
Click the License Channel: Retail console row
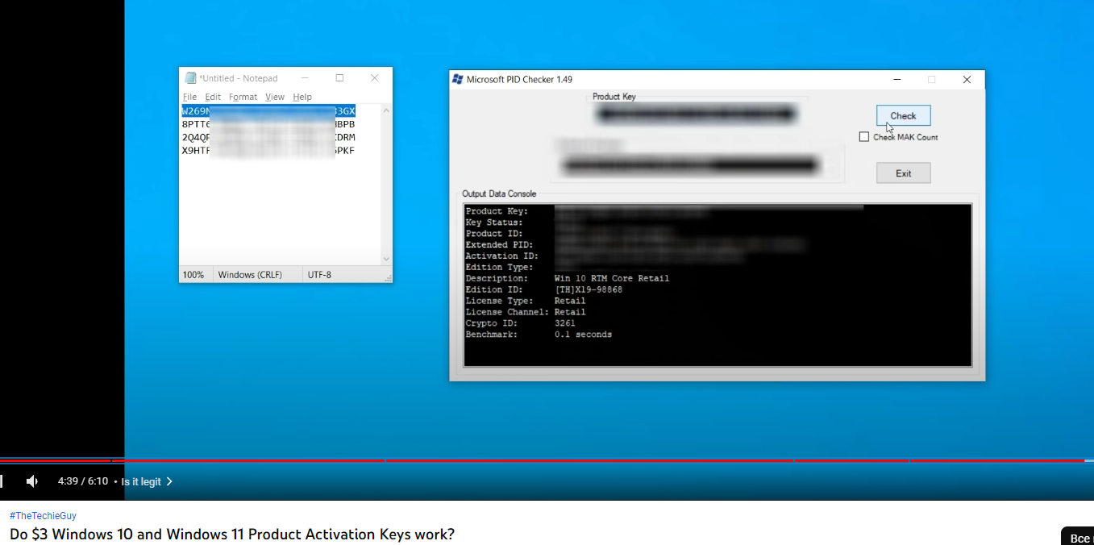(526, 312)
